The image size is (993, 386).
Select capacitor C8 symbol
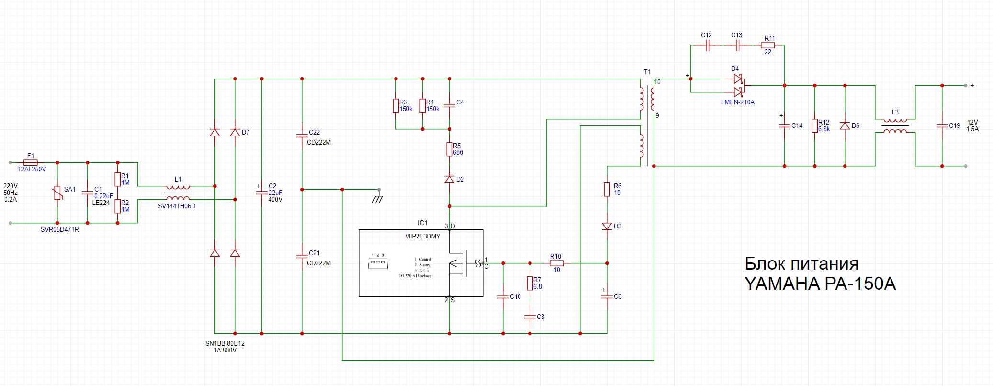pos(530,317)
